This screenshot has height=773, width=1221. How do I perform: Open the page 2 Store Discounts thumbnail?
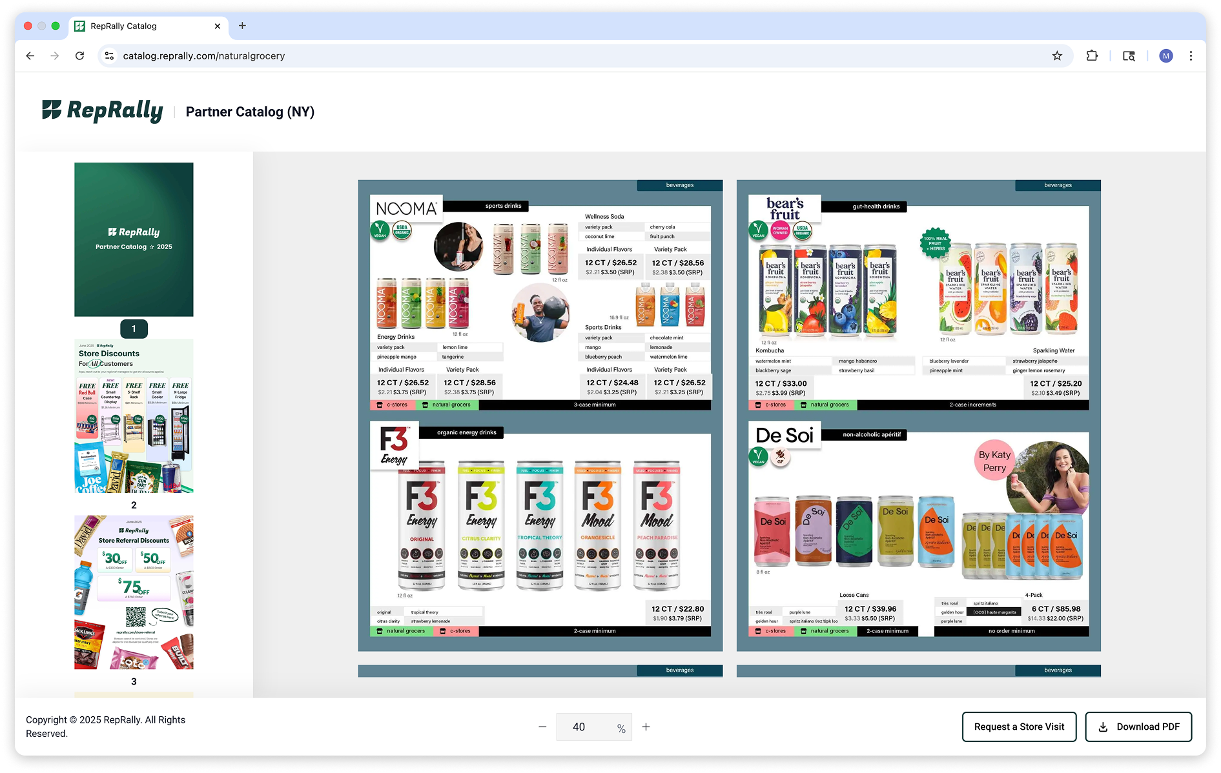pyautogui.click(x=134, y=416)
